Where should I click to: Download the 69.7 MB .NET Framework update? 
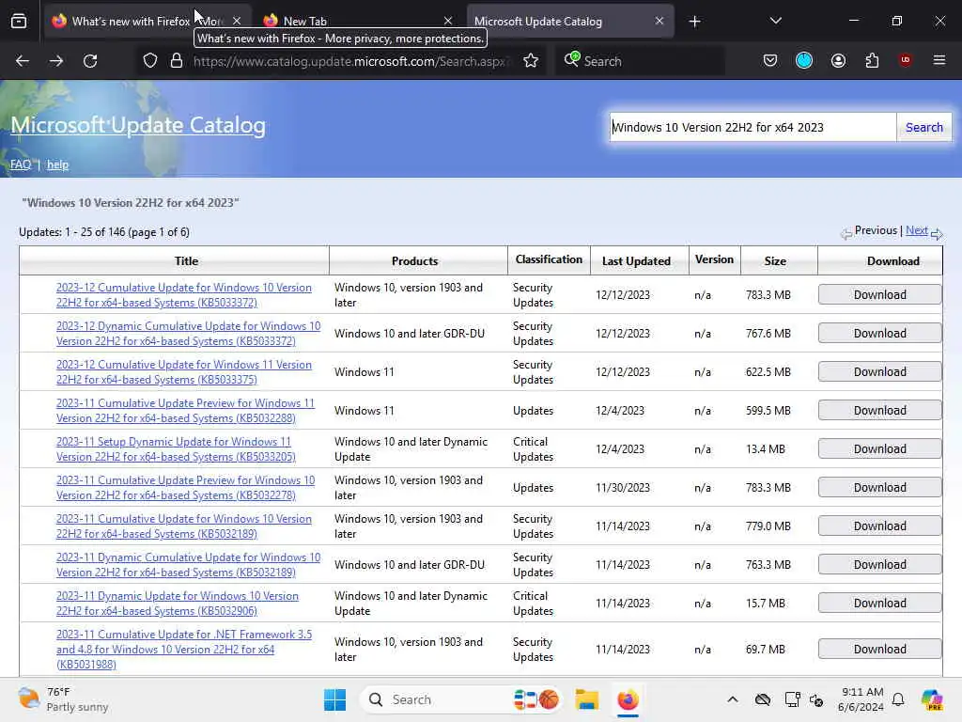coord(879,649)
